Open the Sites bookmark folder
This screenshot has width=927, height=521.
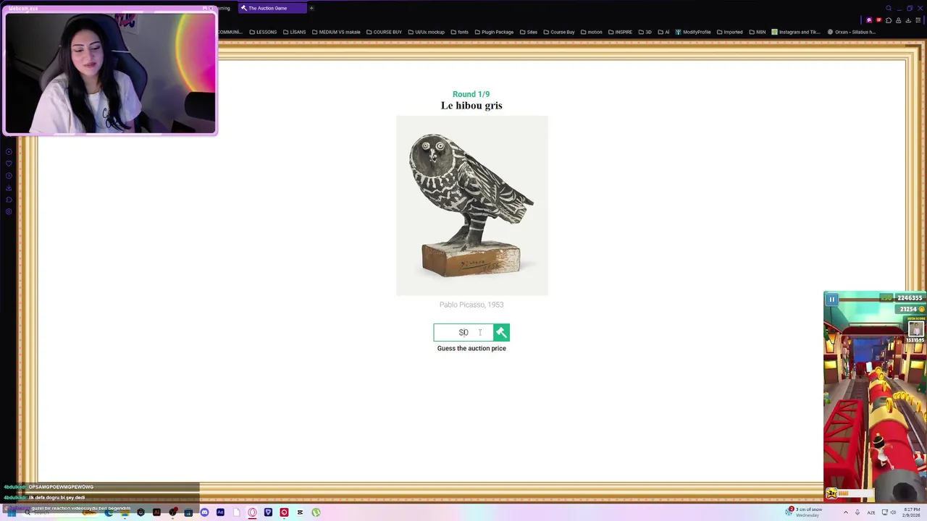tap(528, 32)
